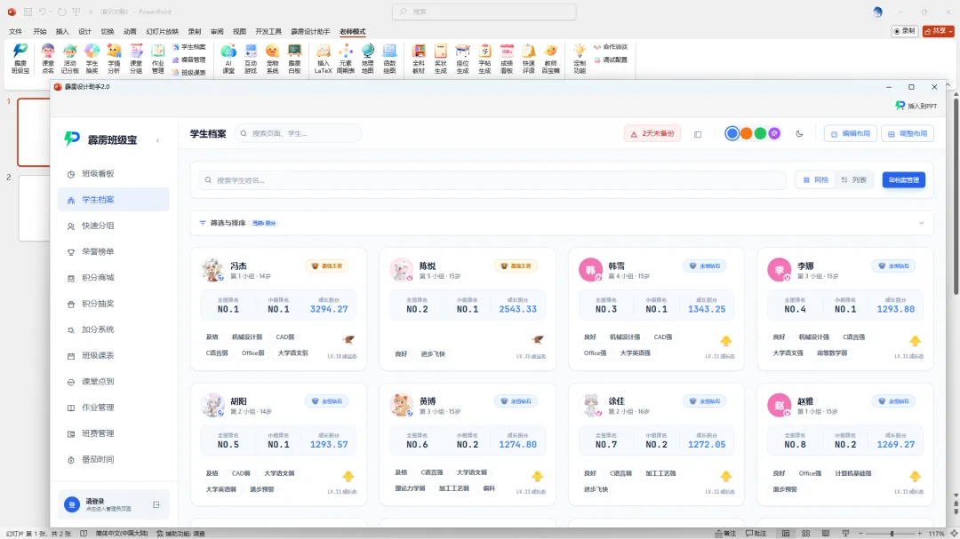This screenshot has width=960, height=539.
Task: Open 定制功能 lightbulb tool
Action: click(x=580, y=59)
